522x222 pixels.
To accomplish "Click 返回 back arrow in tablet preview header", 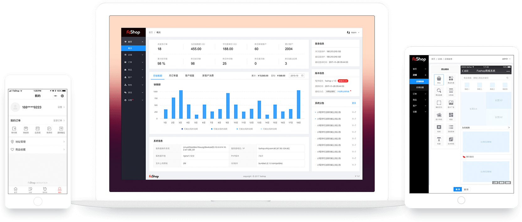I will [465, 71].
